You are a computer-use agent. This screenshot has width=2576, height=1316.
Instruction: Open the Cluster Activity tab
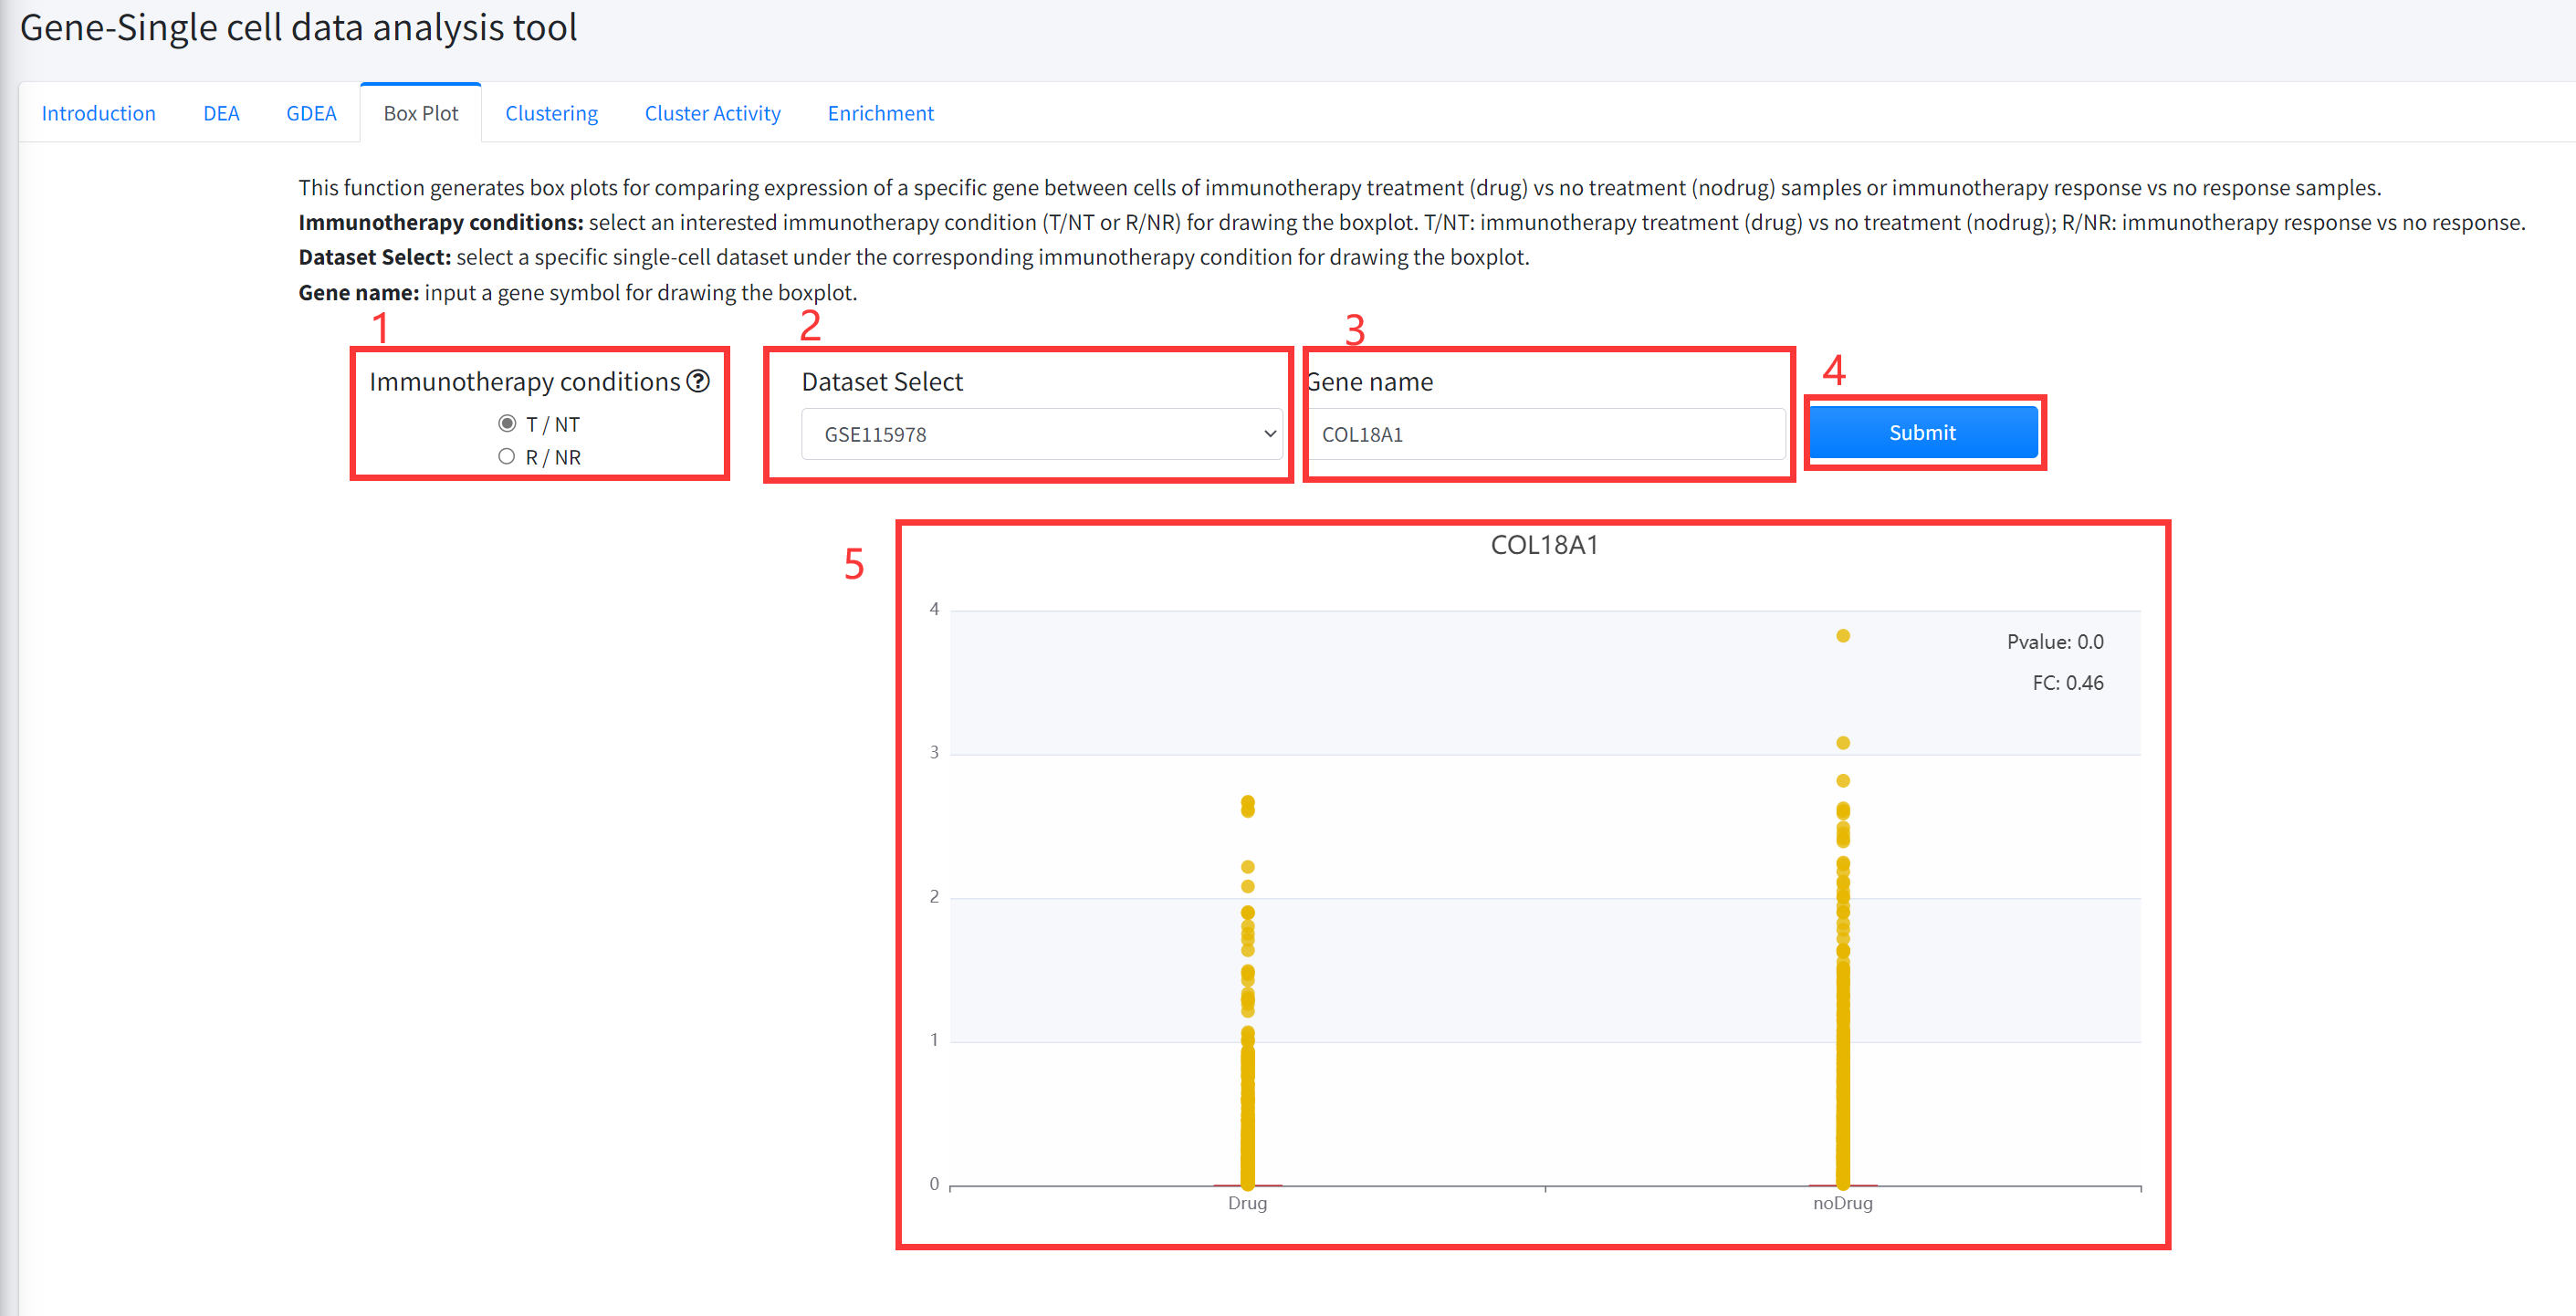pos(712,113)
